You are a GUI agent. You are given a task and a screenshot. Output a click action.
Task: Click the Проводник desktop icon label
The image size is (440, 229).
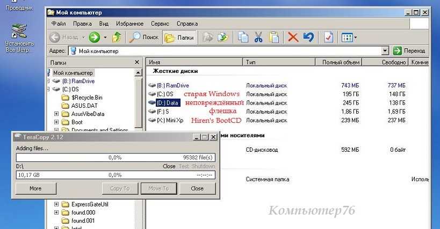point(19,8)
